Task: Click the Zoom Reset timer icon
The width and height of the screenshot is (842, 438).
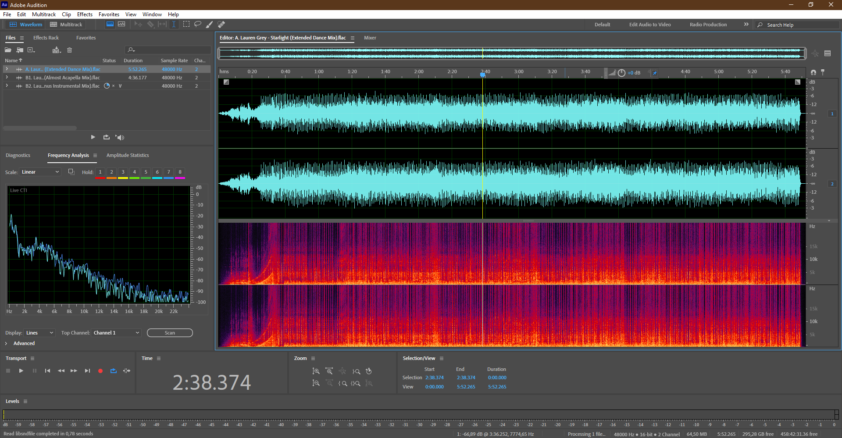Action: [x=369, y=371]
